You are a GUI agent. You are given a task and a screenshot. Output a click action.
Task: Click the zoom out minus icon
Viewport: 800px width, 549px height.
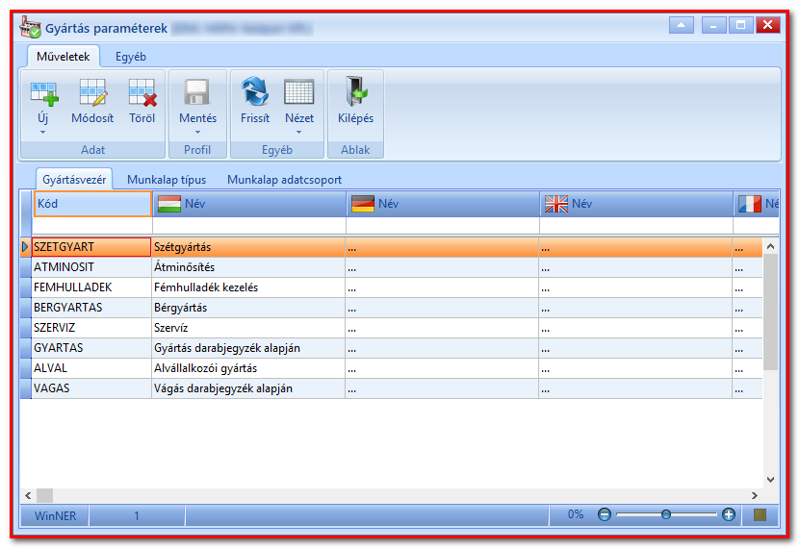pyautogui.click(x=604, y=514)
